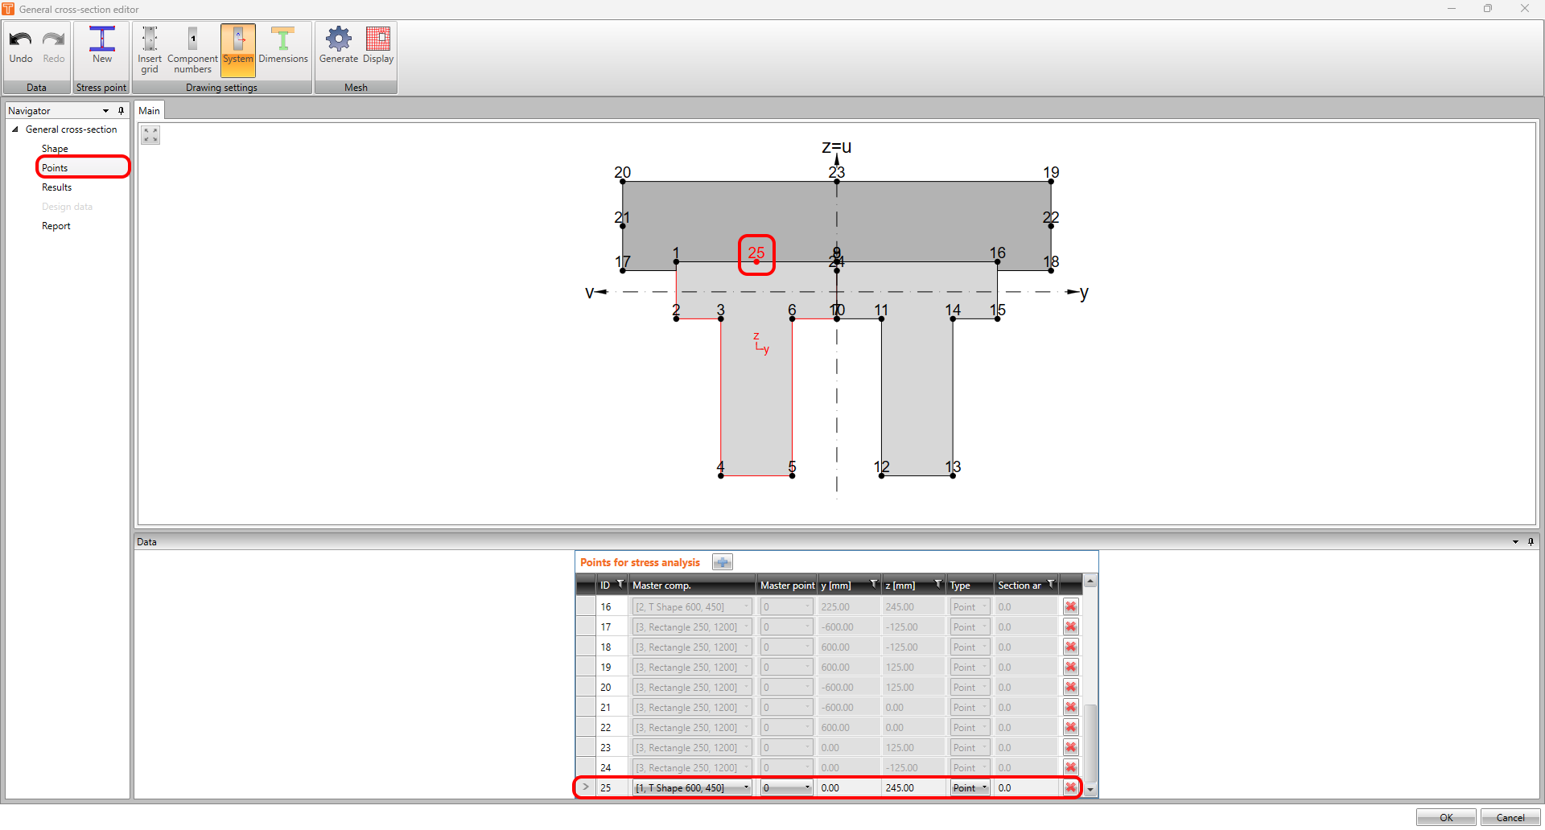Open the mesh Display settings
The width and height of the screenshot is (1545, 830).
click(377, 47)
